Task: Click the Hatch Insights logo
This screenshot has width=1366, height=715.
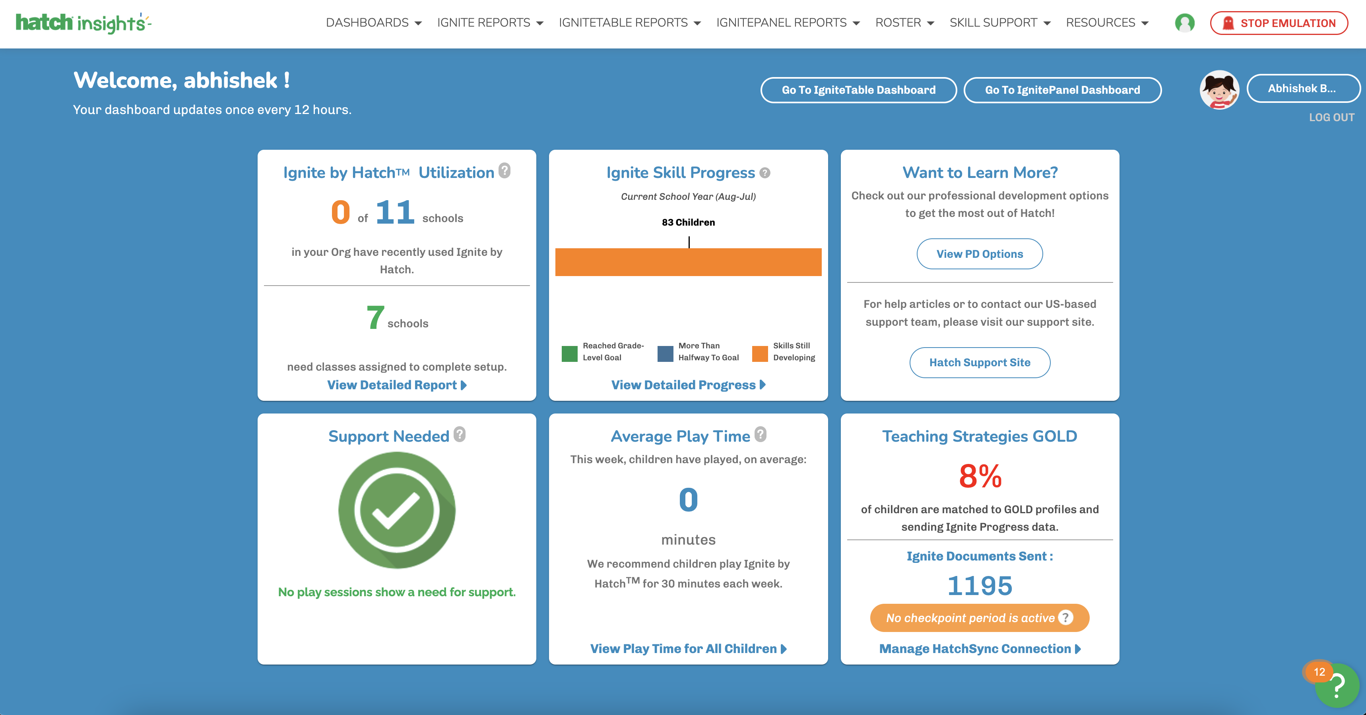Action: click(x=83, y=23)
